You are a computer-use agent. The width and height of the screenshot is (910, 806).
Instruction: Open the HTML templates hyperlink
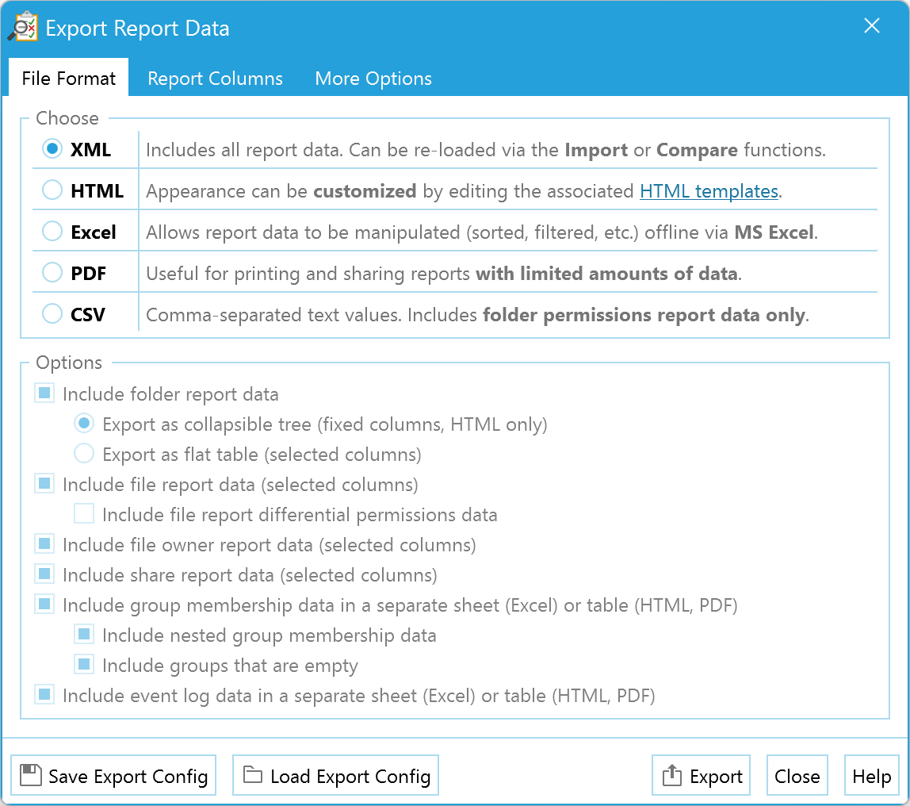point(709,190)
